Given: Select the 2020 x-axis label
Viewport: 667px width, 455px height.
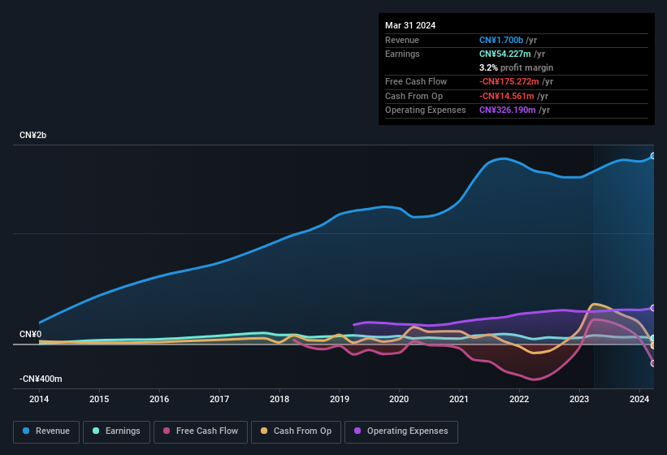Looking at the screenshot, I should [x=399, y=399].
